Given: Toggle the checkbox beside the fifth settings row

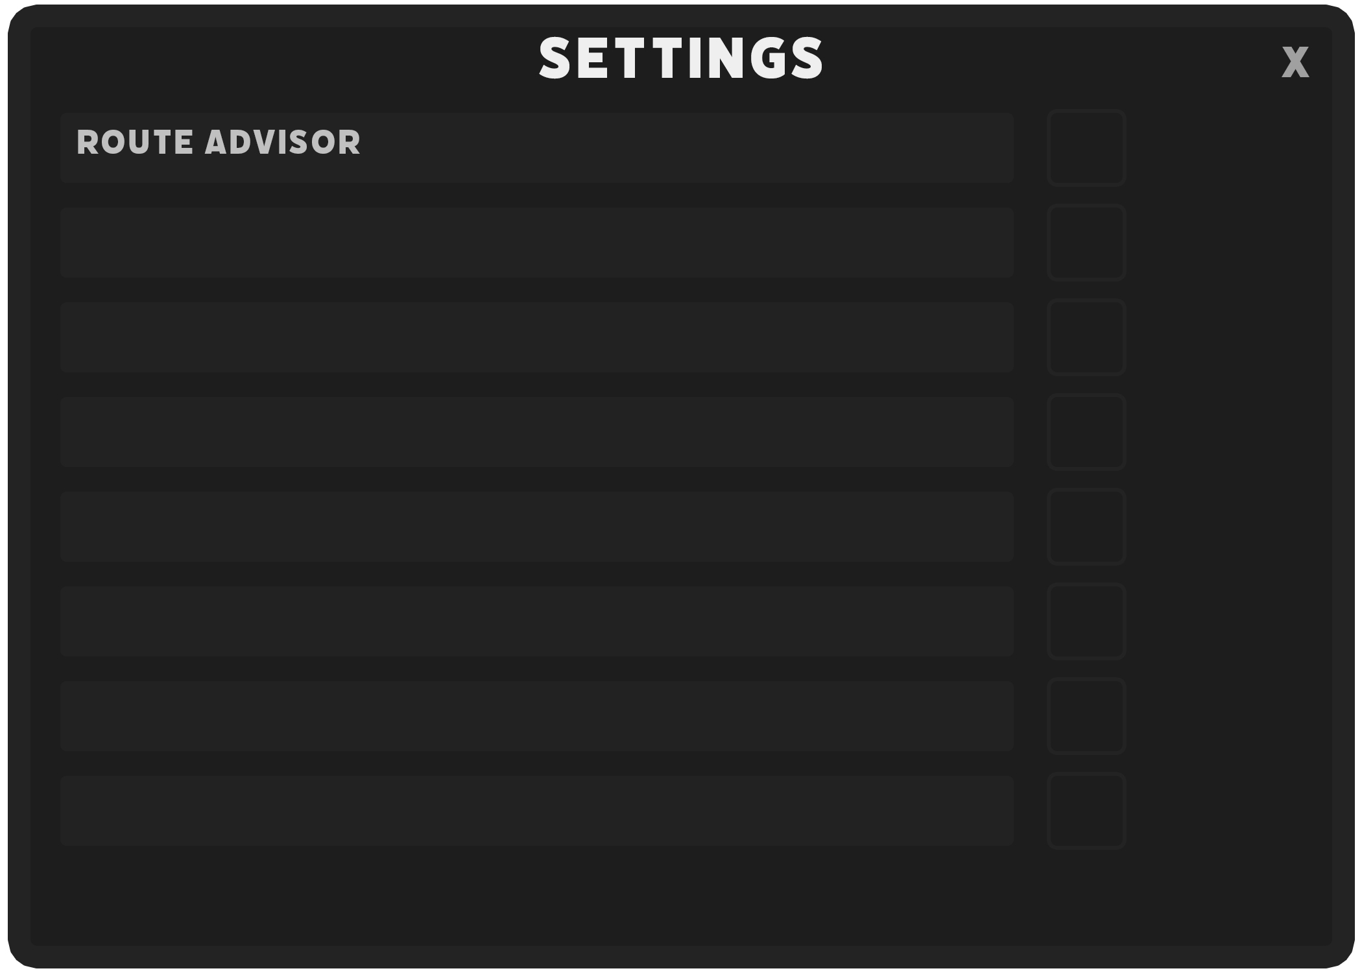Looking at the screenshot, I should (x=1086, y=527).
